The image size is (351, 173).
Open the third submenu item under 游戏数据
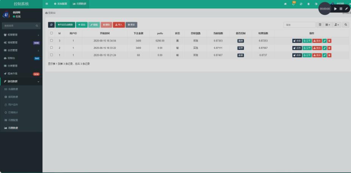click(x=21, y=104)
